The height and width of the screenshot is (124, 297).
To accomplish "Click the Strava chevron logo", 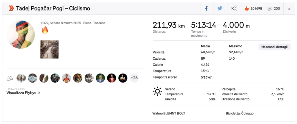I will pyautogui.click(x=11, y=8).
